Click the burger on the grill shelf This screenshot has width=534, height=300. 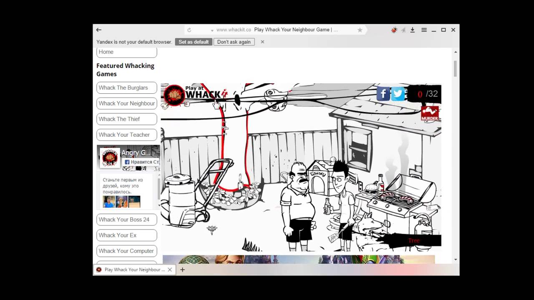point(371,189)
